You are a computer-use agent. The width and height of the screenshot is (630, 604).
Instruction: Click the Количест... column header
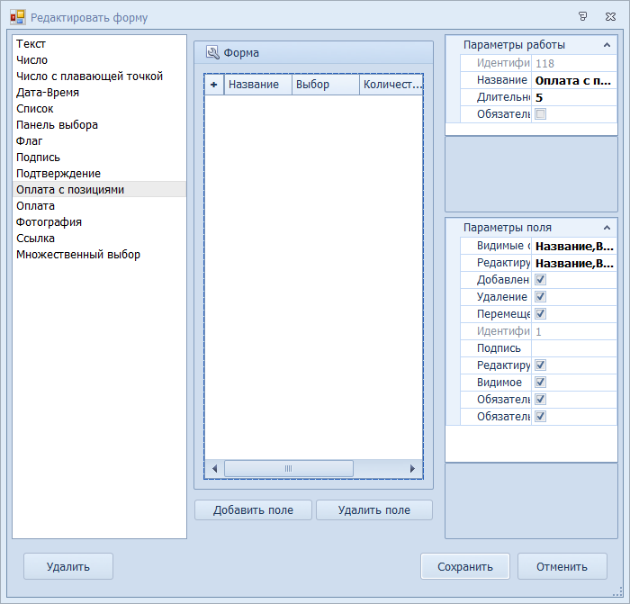[x=391, y=85]
